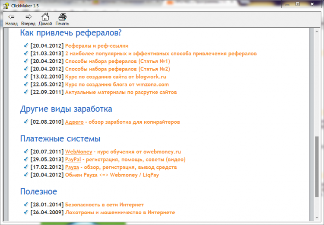The width and height of the screenshot is (324, 225).
Task: Click the date [22.09.2011]
Action: coord(47,92)
